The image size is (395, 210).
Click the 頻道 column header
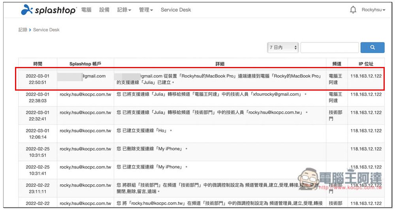(337, 63)
